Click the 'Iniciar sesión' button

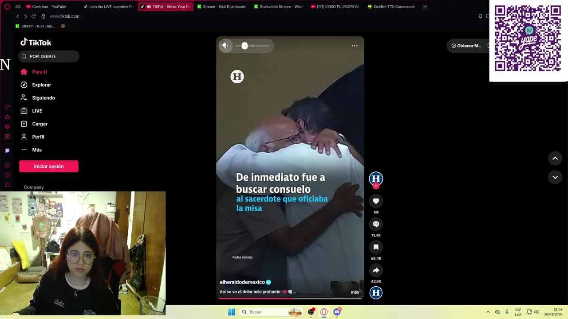tap(49, 166)
